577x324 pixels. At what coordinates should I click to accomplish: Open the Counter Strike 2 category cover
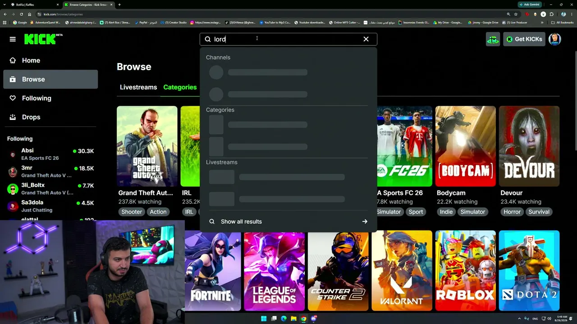338,270
